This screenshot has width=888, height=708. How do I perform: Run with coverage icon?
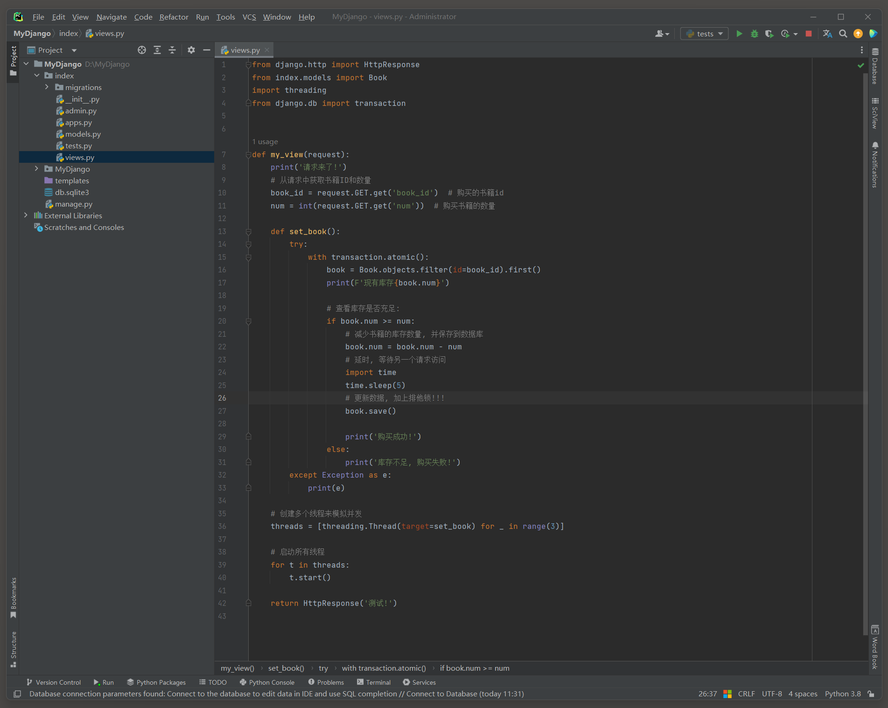point(769,34)
